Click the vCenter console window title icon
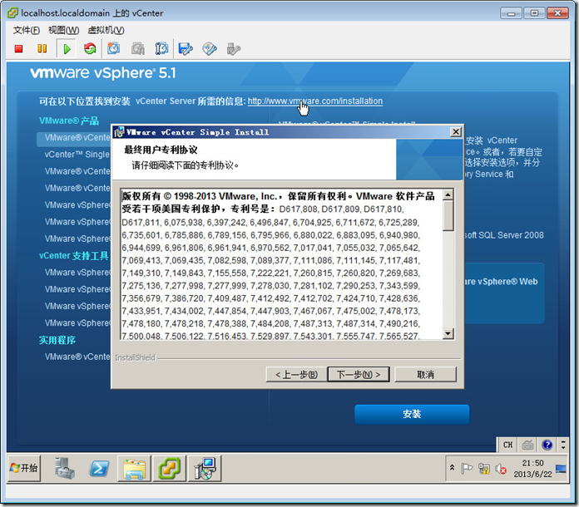Image resolution: width=579 pixels, height=507 pixels. click(12, 13)
